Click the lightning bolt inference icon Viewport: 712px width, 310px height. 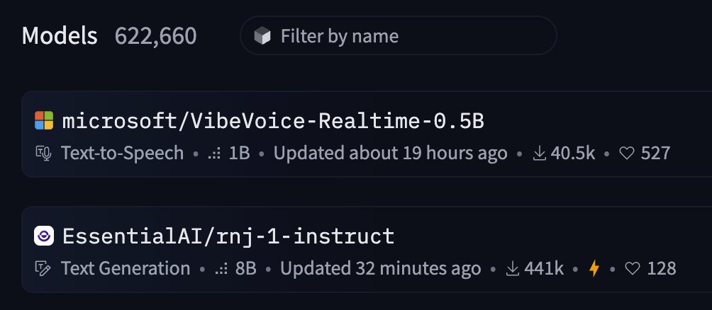click(594, 269)
